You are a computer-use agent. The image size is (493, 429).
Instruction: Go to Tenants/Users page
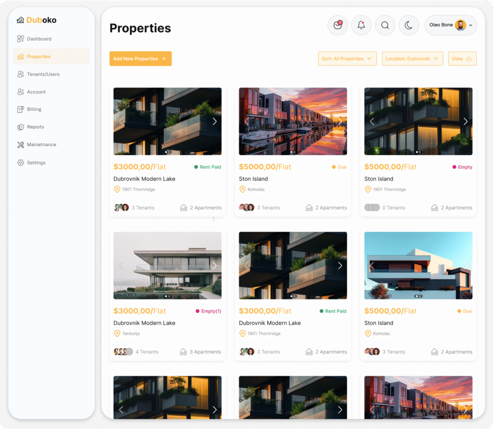[x=39, y=74]
